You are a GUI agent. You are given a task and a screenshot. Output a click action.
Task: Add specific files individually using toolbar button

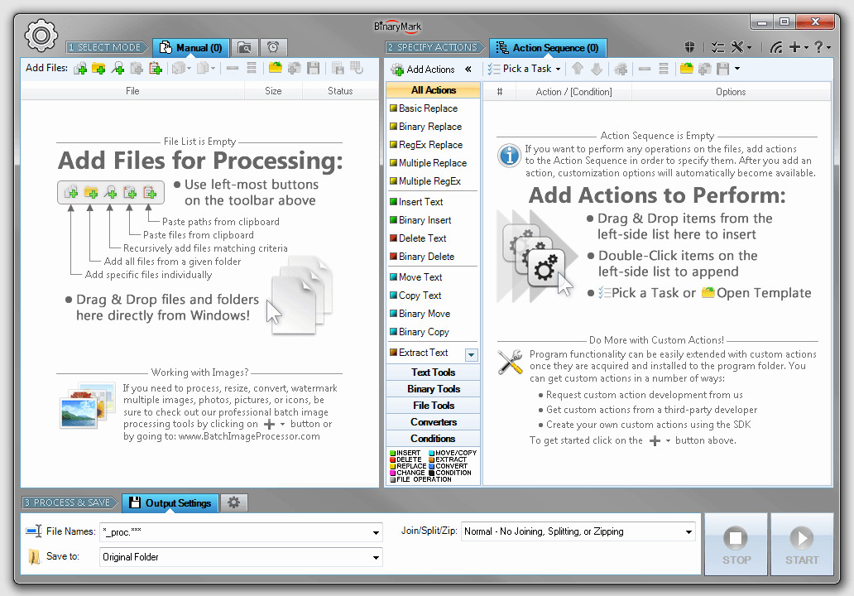tap(80, 69)
